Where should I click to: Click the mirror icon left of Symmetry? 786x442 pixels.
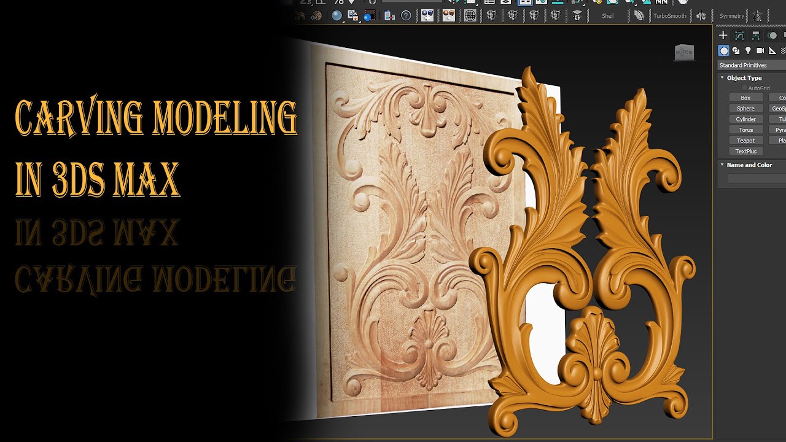(701, 16)
